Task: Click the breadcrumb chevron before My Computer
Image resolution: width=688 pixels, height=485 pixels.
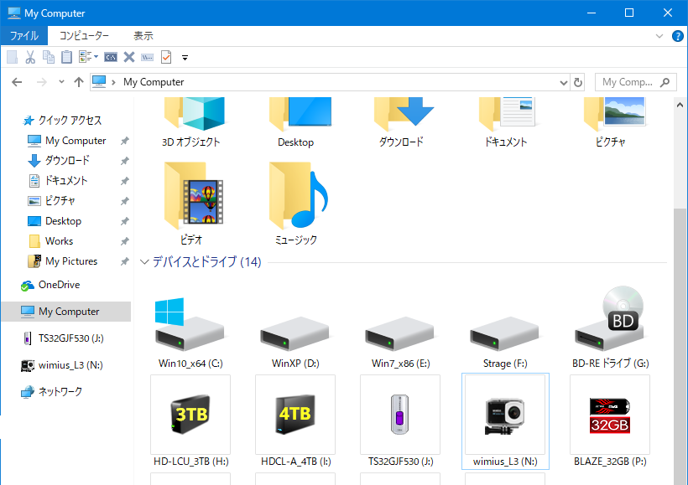Action: tap(113, 82)
